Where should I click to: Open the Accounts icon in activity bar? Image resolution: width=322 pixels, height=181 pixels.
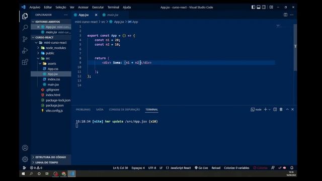point(25,148)
